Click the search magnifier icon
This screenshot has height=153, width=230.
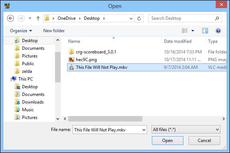tap(217, 18)
